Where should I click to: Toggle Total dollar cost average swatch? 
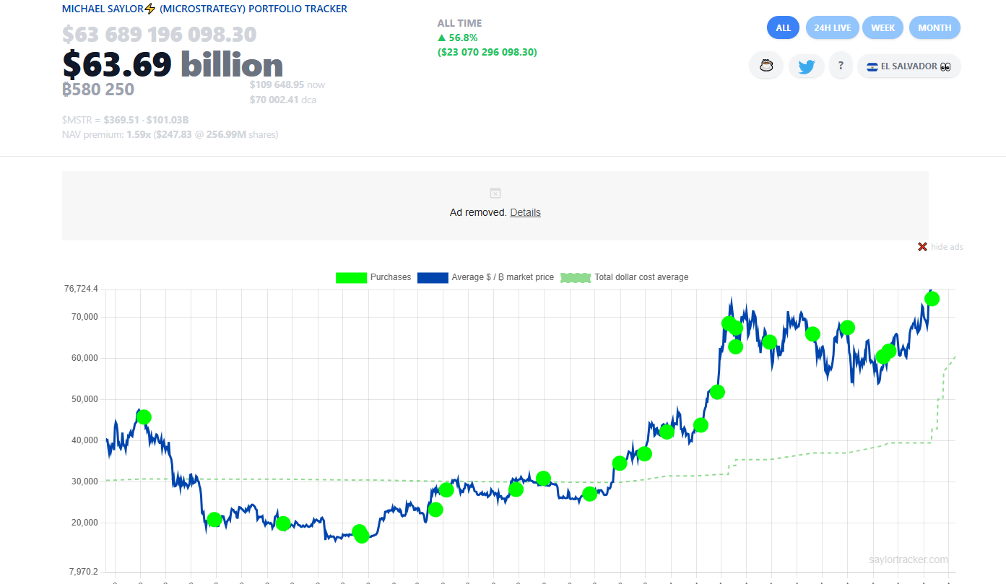pyautogui.click(x=576, y=277)
